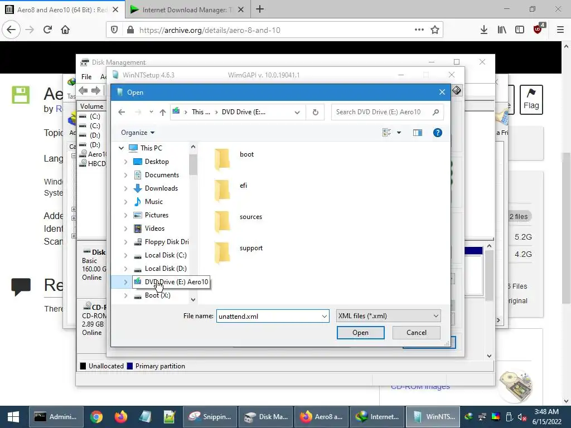
Task: Reload the archive.org page
Action: 47,30
